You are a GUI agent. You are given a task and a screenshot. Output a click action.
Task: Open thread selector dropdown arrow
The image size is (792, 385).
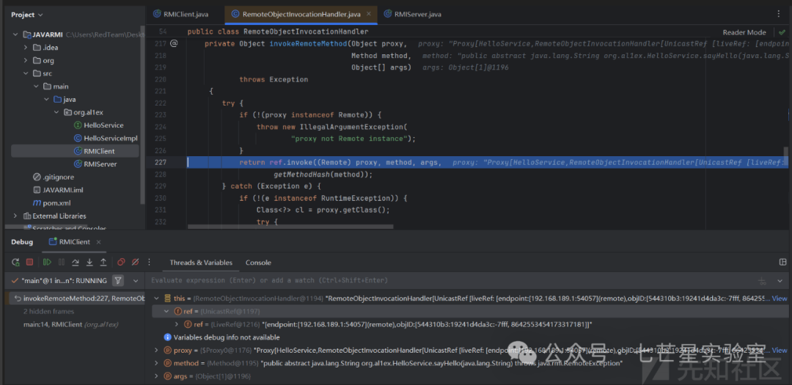point(136,280)
